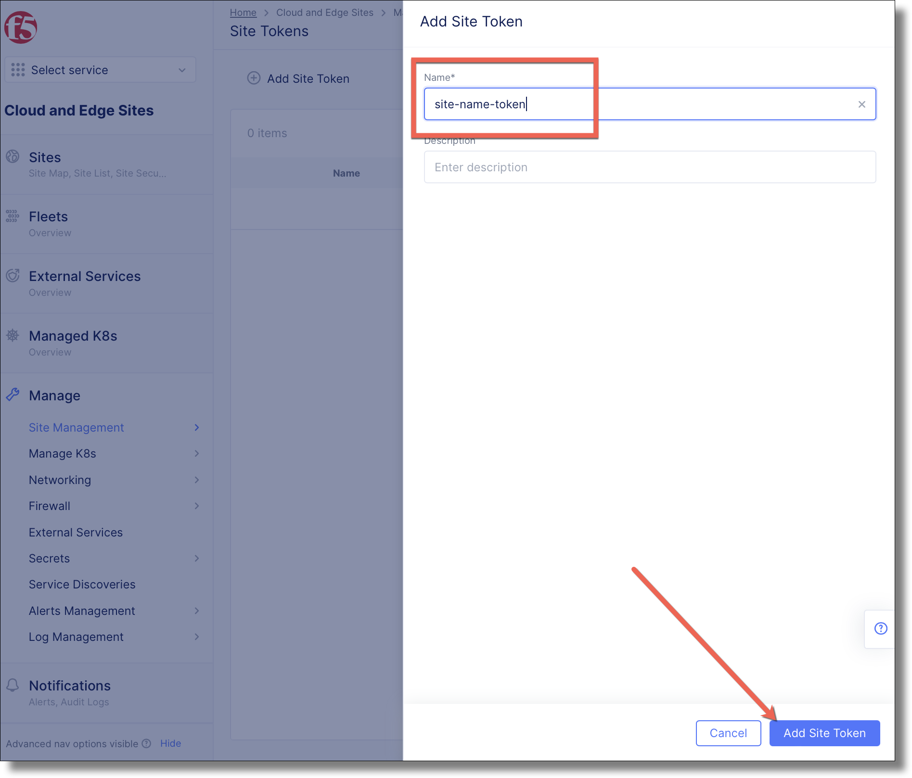Click External Services target icon
This screenshot has width=912, height=778.
(x=13, y=276)
